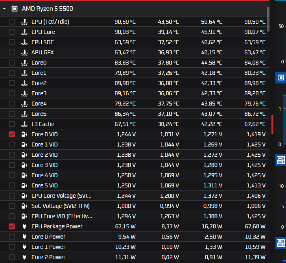The width and height of the screenshot is (286, 263).
Task: Click the thermometer icon for CPU (Tctl/Tdie)
Action: 24,22
